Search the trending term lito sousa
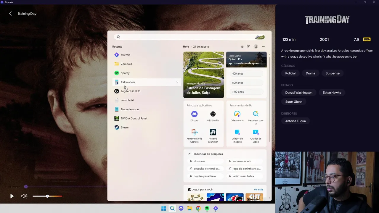 [205, 161]
